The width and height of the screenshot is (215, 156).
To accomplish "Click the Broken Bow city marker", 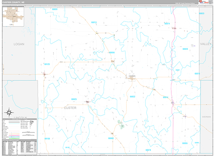I will pyautogui.click(x=132, y=78).
